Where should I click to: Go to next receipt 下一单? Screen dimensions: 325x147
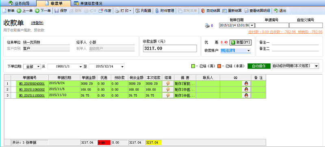coord(43,11)
